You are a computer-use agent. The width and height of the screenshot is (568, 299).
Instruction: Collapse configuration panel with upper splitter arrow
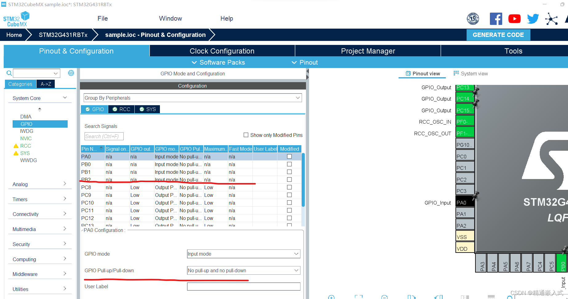click(308, 71)
